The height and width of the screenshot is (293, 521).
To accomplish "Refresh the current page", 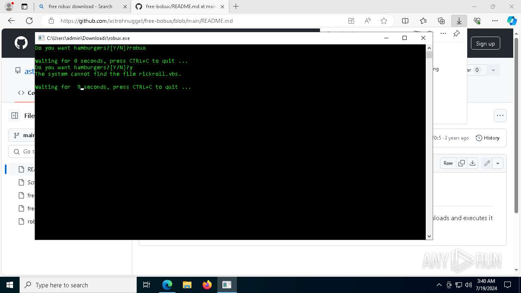I will (x=29, y=21).
